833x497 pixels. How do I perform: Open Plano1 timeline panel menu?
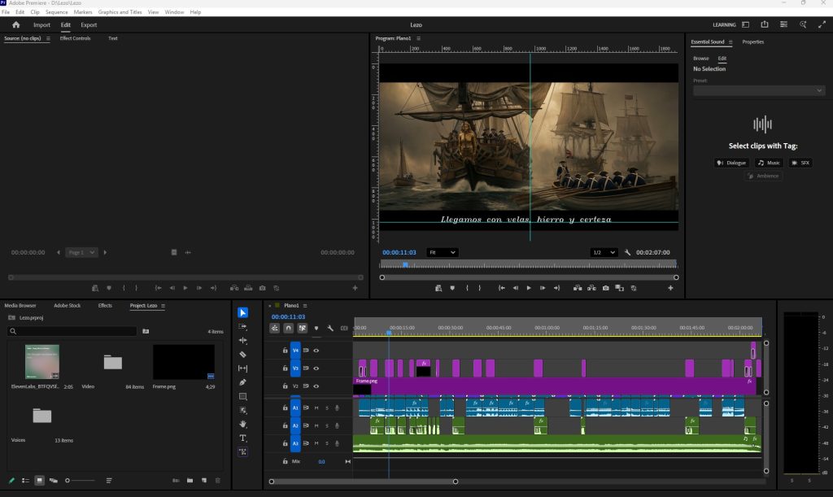point(305,306)
